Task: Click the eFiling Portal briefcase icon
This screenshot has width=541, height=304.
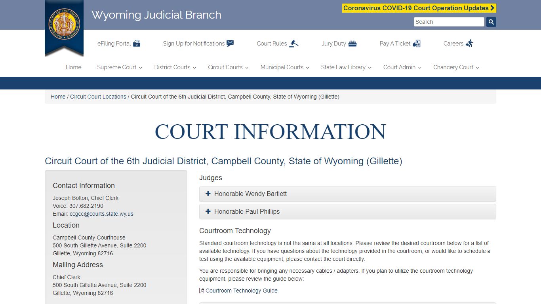Action: click(137, 44)
